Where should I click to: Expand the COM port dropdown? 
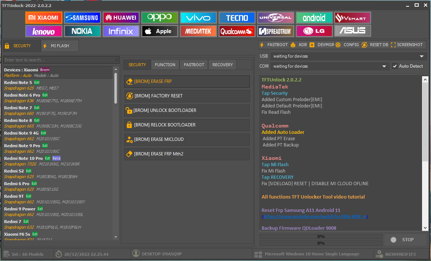(x=384, y=66)
